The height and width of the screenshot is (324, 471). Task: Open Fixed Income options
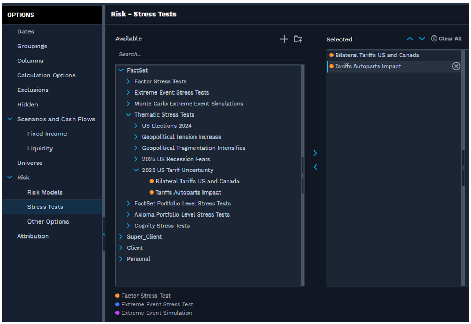click(47, 134)
